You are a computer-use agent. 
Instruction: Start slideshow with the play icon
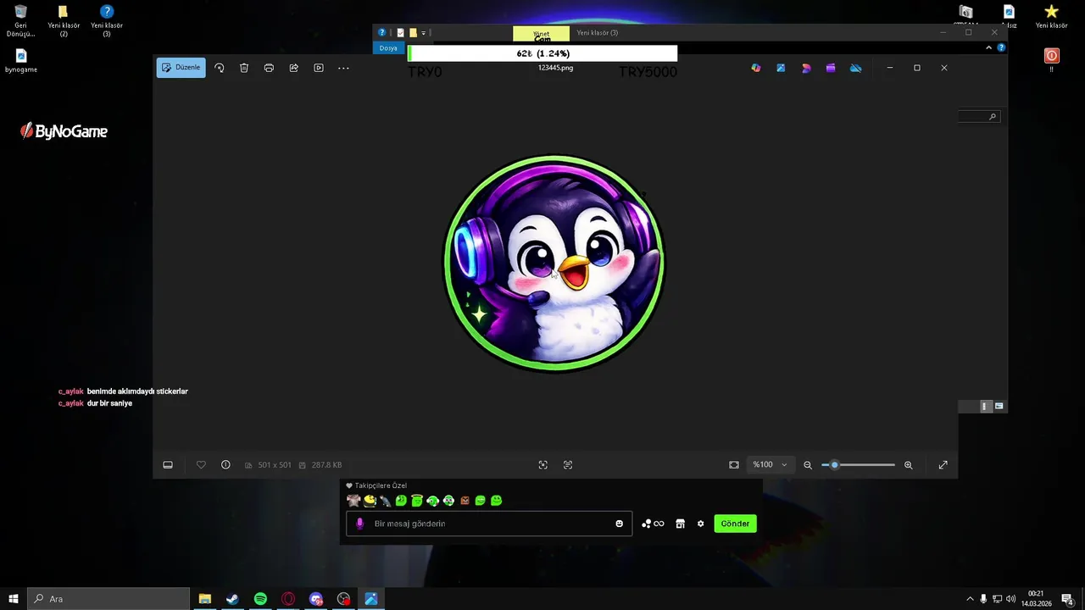click(x=319, y=68)
